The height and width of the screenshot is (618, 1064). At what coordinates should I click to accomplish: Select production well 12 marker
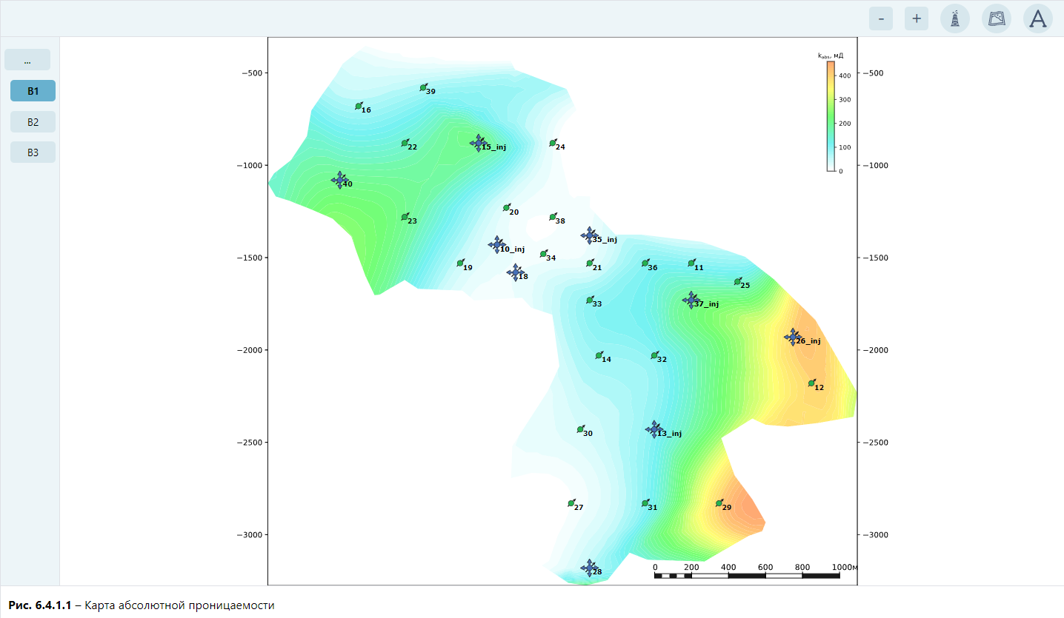point(811,383)
